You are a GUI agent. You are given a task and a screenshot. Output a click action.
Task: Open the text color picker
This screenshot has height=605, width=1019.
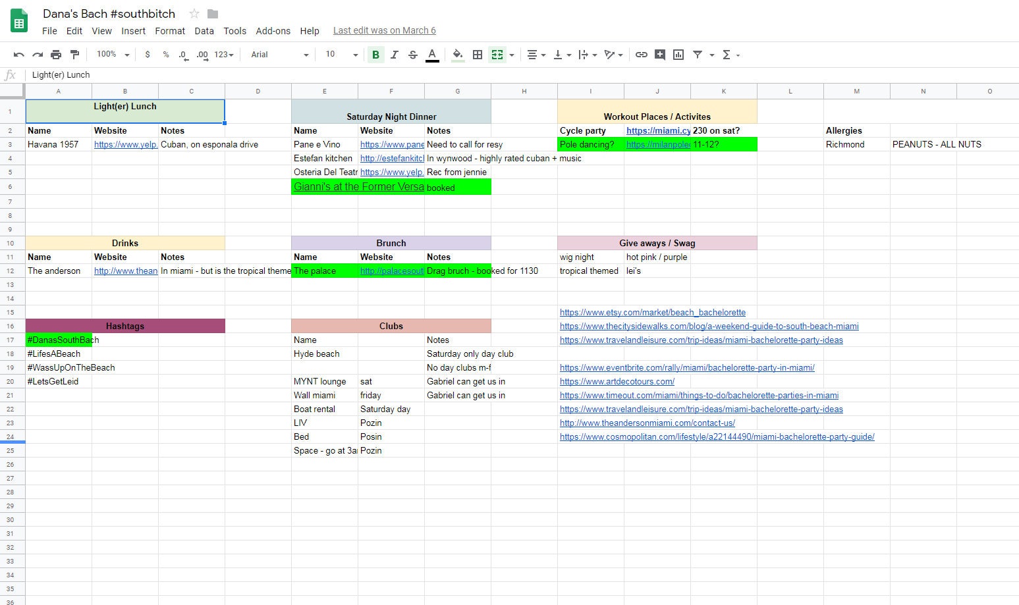coord(432,55)
